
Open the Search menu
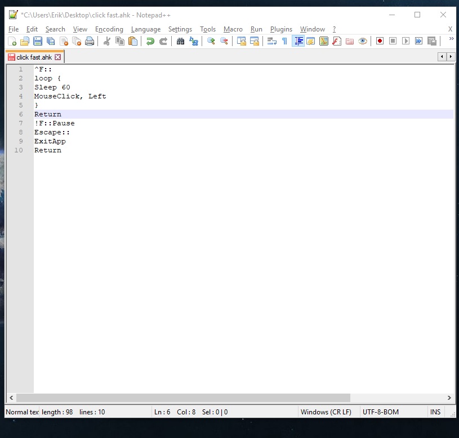[55, 29]
